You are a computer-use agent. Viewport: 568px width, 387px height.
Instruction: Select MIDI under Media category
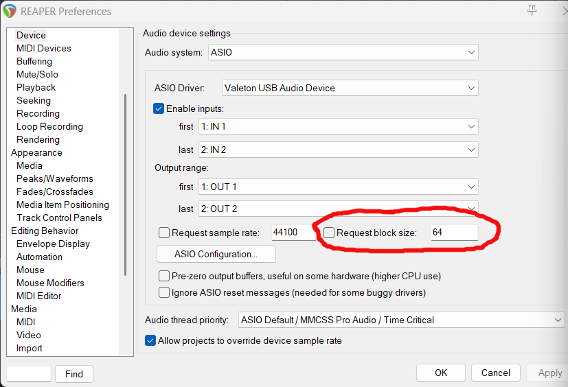[25, 322]
